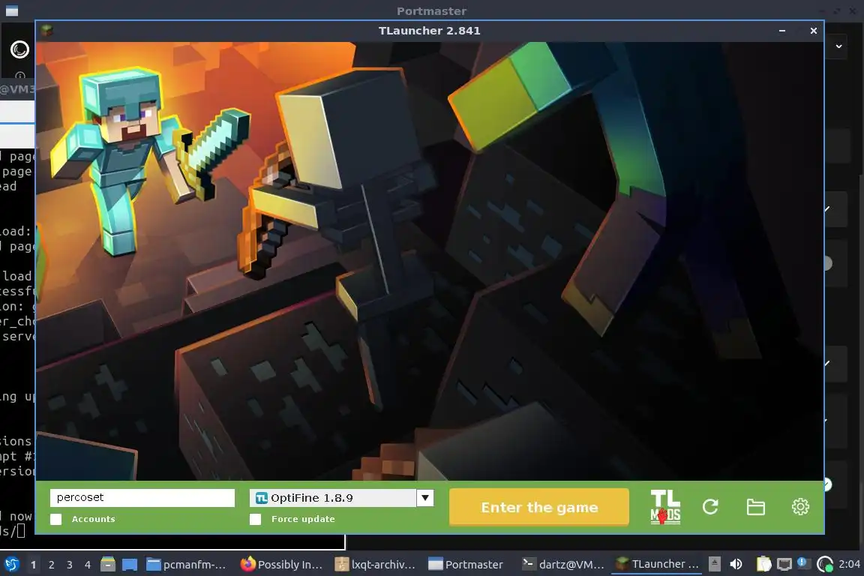Click the refresh versions icon
864x576 pixels.
(x=710, y=506)
